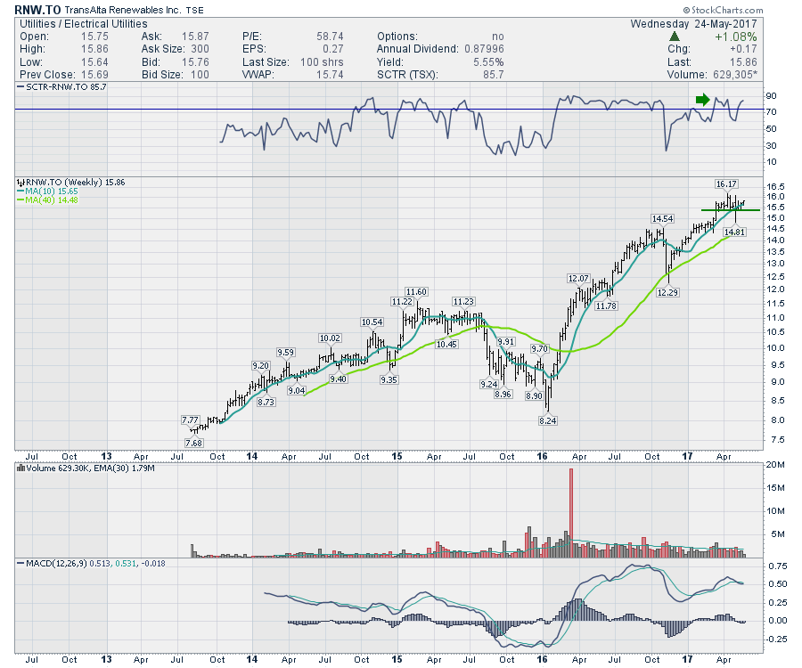Click the Ask value 15.87
This screenshot has width=802, height=668.
tap(195, 37)
